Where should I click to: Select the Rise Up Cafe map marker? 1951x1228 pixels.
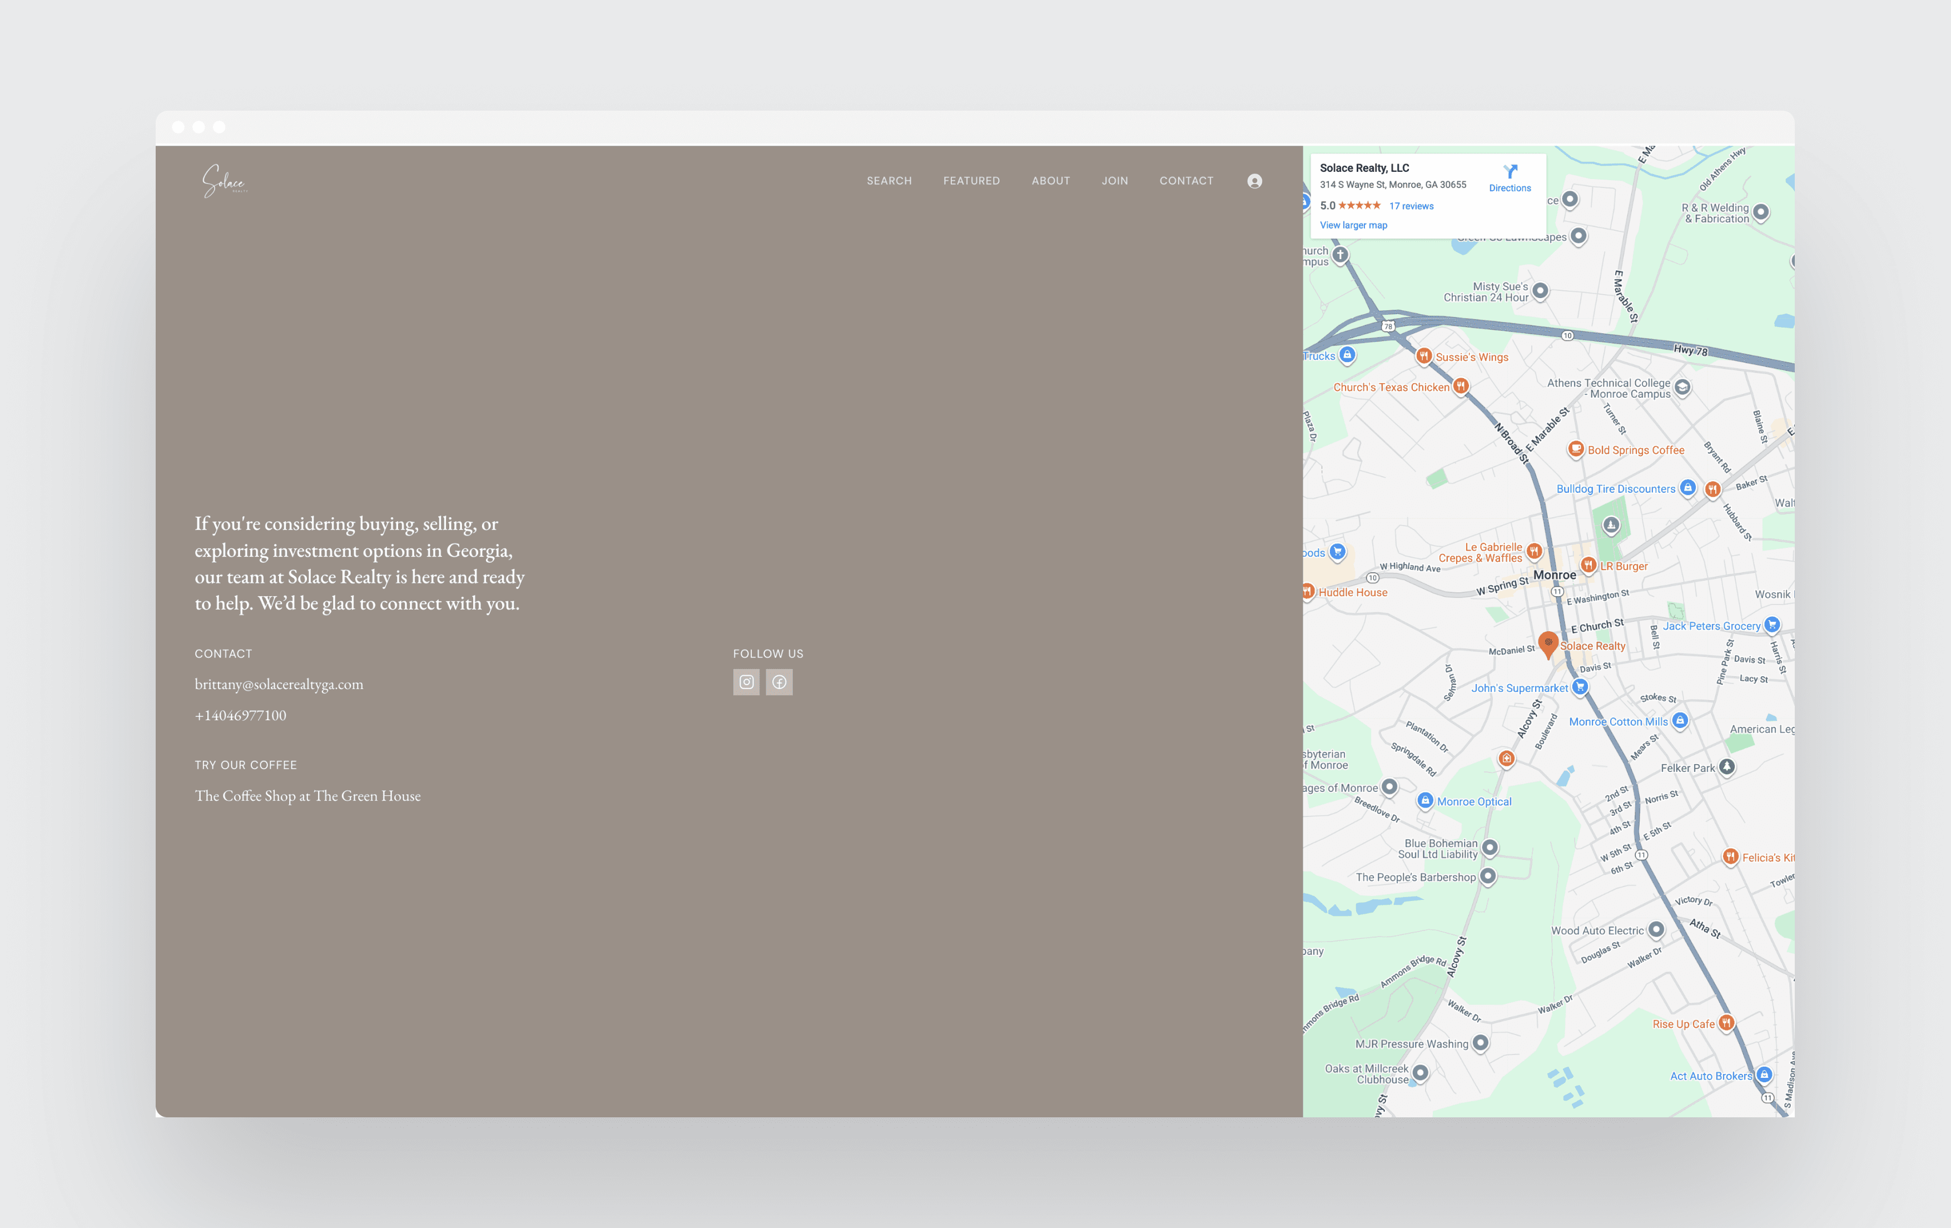[x=1726, y=1023]
